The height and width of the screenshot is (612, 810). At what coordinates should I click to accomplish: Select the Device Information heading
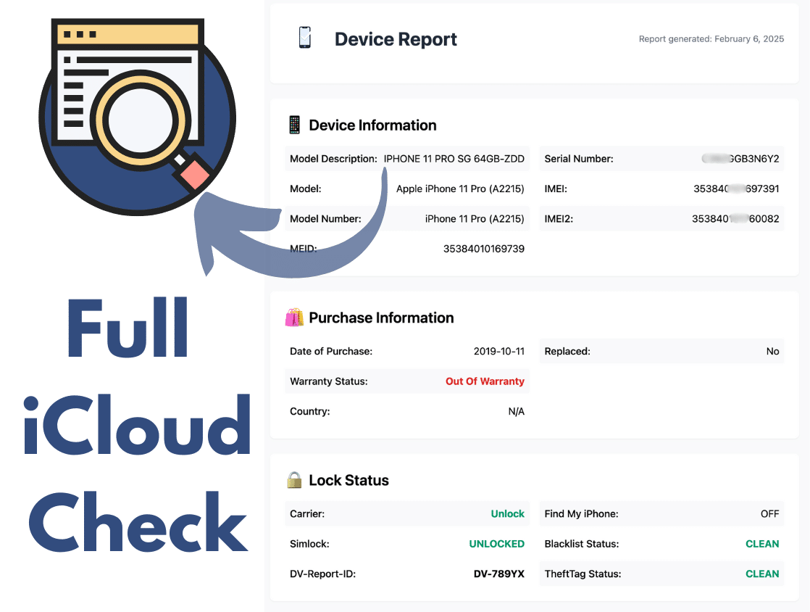tap(372, 125)
